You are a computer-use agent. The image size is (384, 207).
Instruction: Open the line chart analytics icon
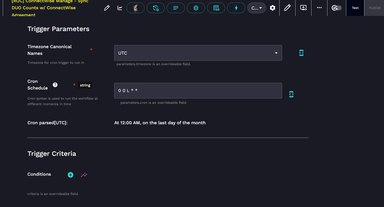(120, 8)
